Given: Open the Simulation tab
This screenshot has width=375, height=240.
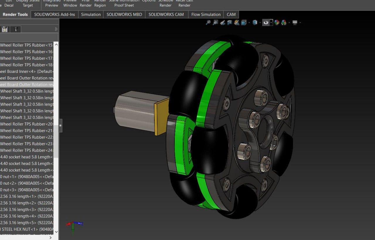Looking at the screenshot, I should (91, 14).
